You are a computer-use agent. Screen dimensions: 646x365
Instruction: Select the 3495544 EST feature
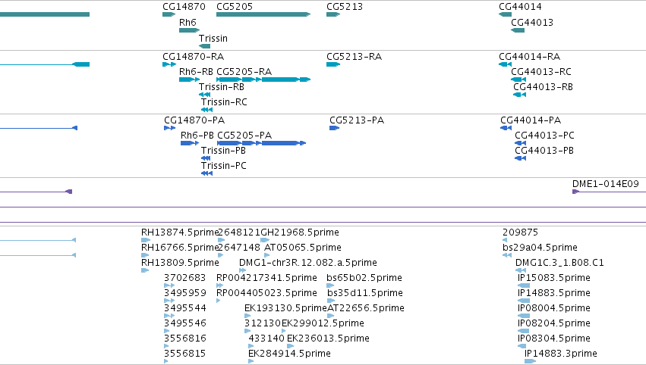(169, 316)
